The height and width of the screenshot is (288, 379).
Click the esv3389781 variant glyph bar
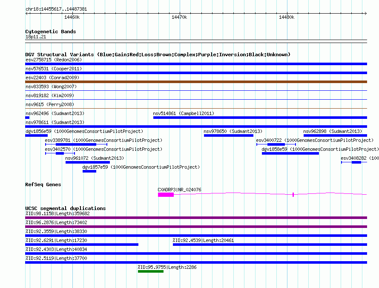[76, 144]
